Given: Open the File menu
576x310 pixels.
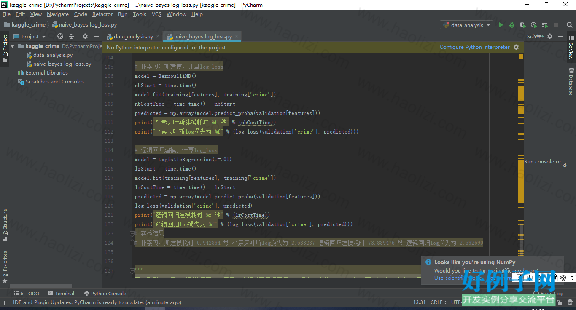Looking at the screenshot, I should click(x=6, y=14).
